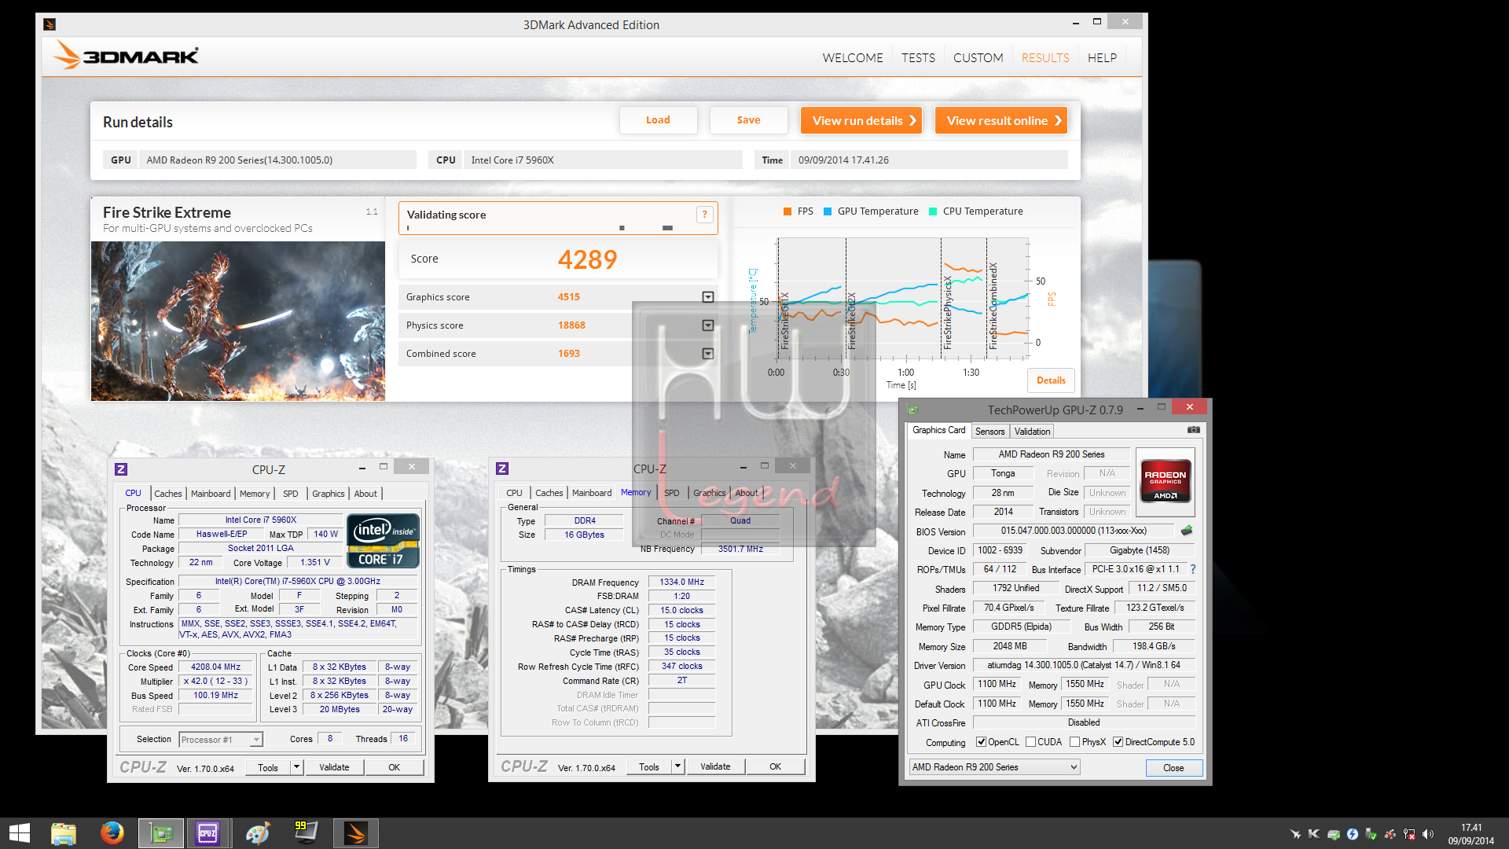Expand the Combined score details
The image size is (1509, 849).
(707, 354)
